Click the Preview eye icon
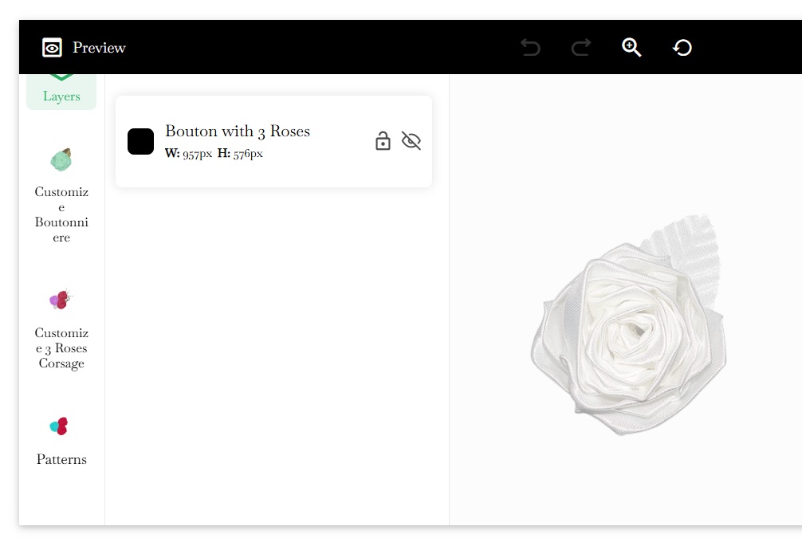 pyautogui.click(x=52, y=48)
